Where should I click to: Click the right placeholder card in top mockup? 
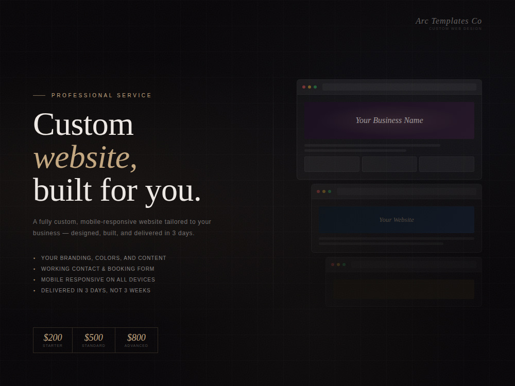coord(447,164)
